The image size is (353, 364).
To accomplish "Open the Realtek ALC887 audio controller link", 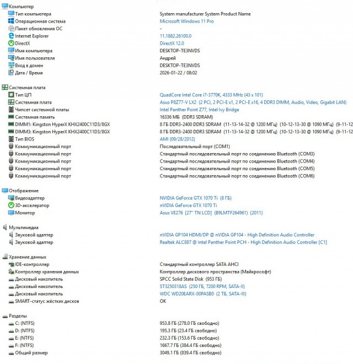I will 243,242.
